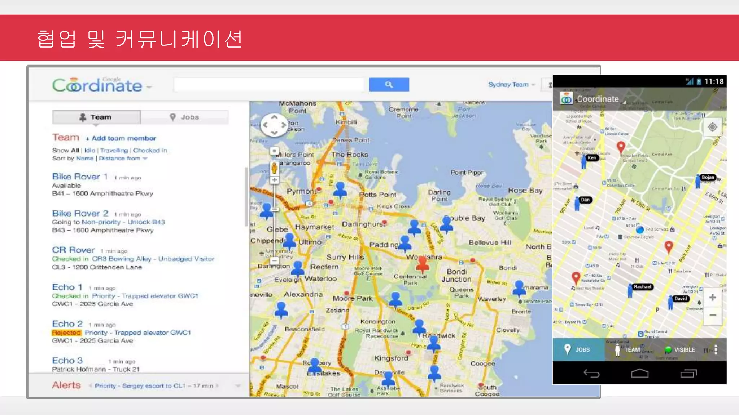Screen dimensions: 739x415
Task: Click the map pan navigation wheel
Action: coord(274,125)
